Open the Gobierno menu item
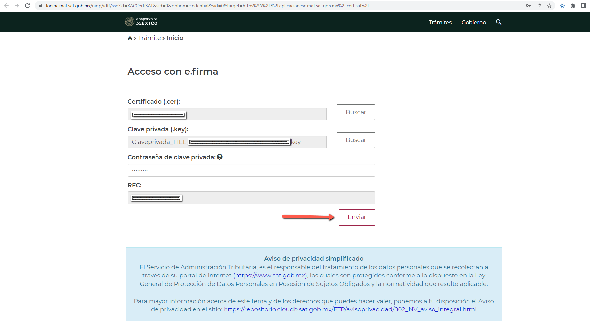The height and width of the screenshot is (325, 590). 473,22
